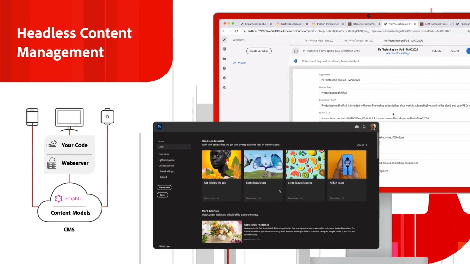This screenshot has height=264, width=470.
Task: Expand View all chevron in Hands-on tutorials
Action: coord(367,145)
